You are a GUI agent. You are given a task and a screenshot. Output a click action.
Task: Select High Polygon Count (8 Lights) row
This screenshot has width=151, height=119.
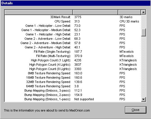[73, 69]
